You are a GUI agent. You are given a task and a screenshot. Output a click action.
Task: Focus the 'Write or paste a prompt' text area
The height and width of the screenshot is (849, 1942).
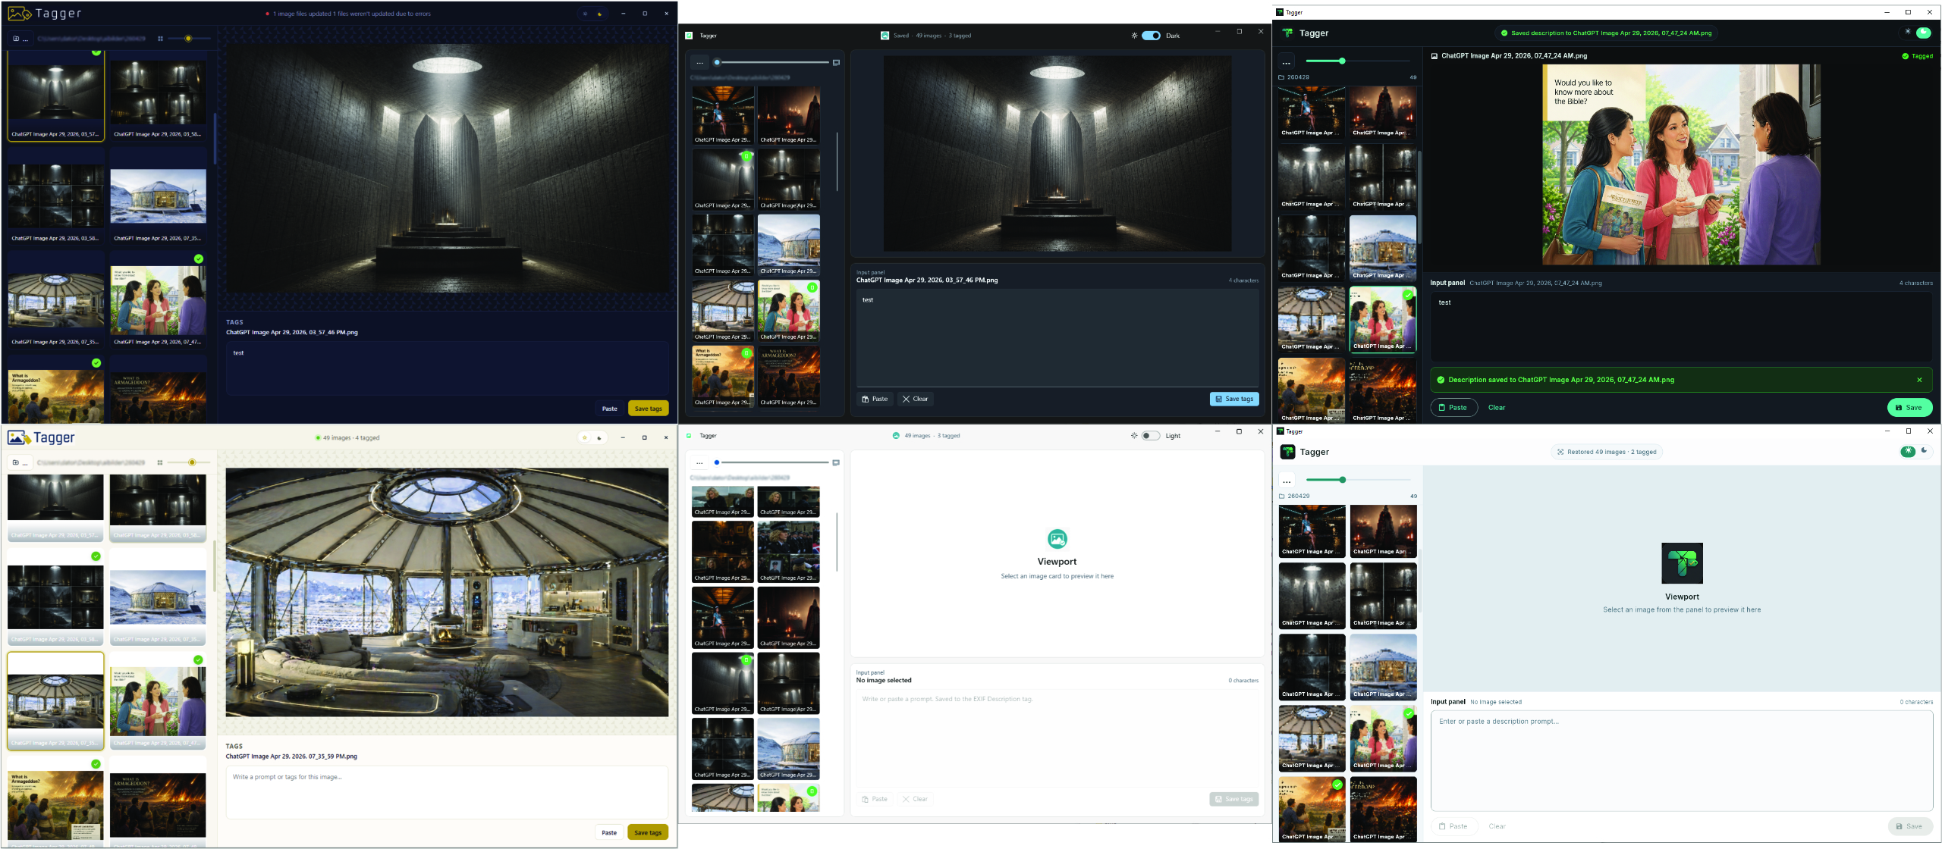click(1057, 738)
